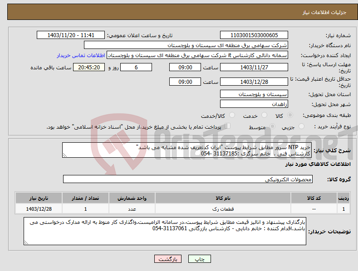Click the delivery province field سیستان و بلوچستان
Image resolution: width=358 pixels, height=271 pixels.
pos(254,94)
